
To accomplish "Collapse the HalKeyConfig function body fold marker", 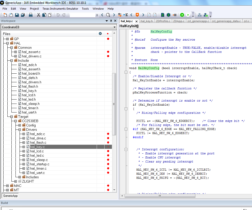I will pyautogui.click(x=126, y=72).
